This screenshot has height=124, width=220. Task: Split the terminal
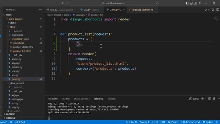pyautogui.click(x=210, y=99)
